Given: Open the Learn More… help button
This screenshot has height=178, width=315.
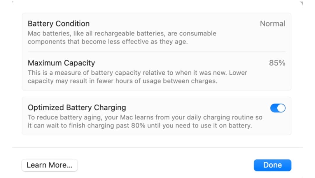Looking at the screenshot, I should 50,165.
